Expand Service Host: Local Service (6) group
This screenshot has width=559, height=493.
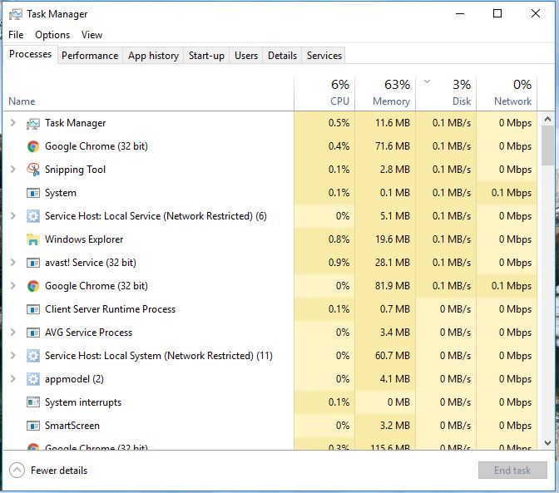click(13, 216)
